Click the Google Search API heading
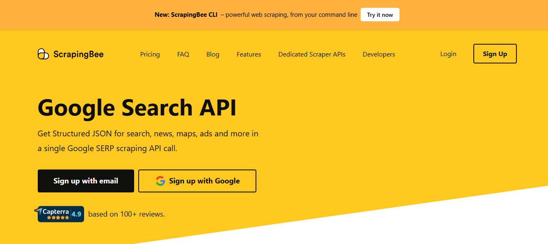Viewport: 548px width, 244px height. coord(137,108)
